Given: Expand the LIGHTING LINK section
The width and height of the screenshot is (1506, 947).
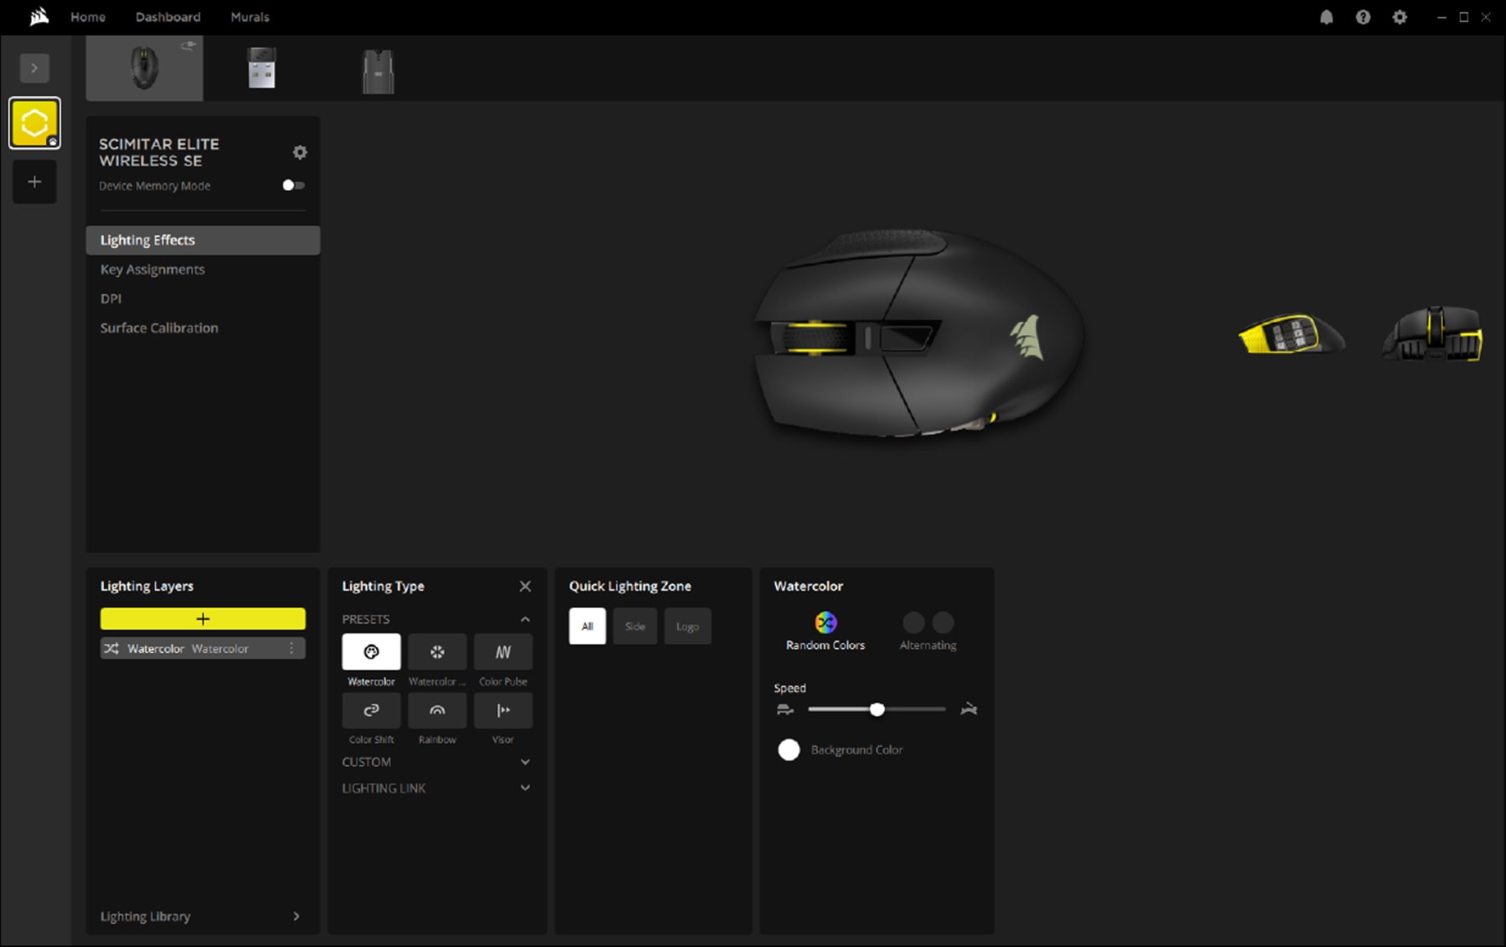Looking at the screenshot, I should click(x=525, y=788).
